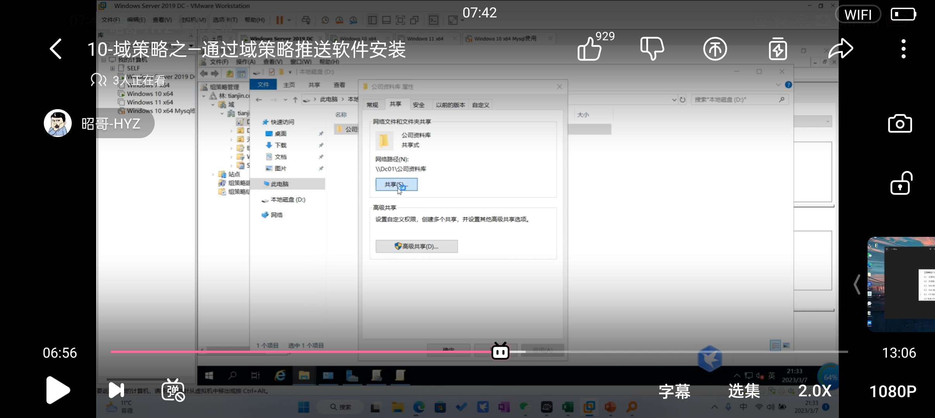Skip to next video
The height and width of the screenshot is (418, 935).
coord(116,390)
